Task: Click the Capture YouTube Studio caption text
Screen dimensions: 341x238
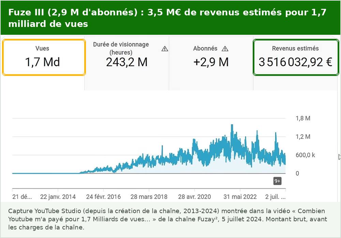Action: coord(168,219)
